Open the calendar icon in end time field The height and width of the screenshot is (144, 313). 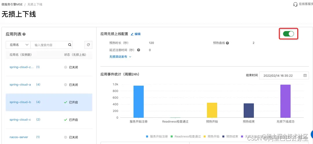click(305, 76)
